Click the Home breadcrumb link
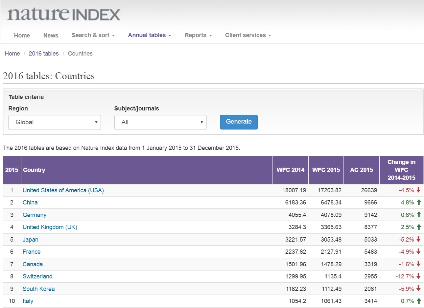This screenshot has height=308, width=424. (12, 54)
